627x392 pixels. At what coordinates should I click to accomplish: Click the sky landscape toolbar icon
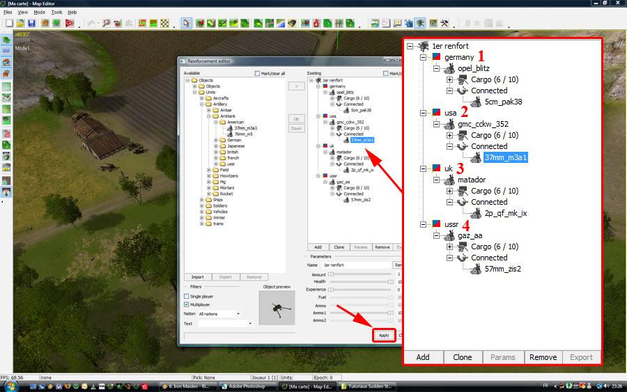[375, 23]
